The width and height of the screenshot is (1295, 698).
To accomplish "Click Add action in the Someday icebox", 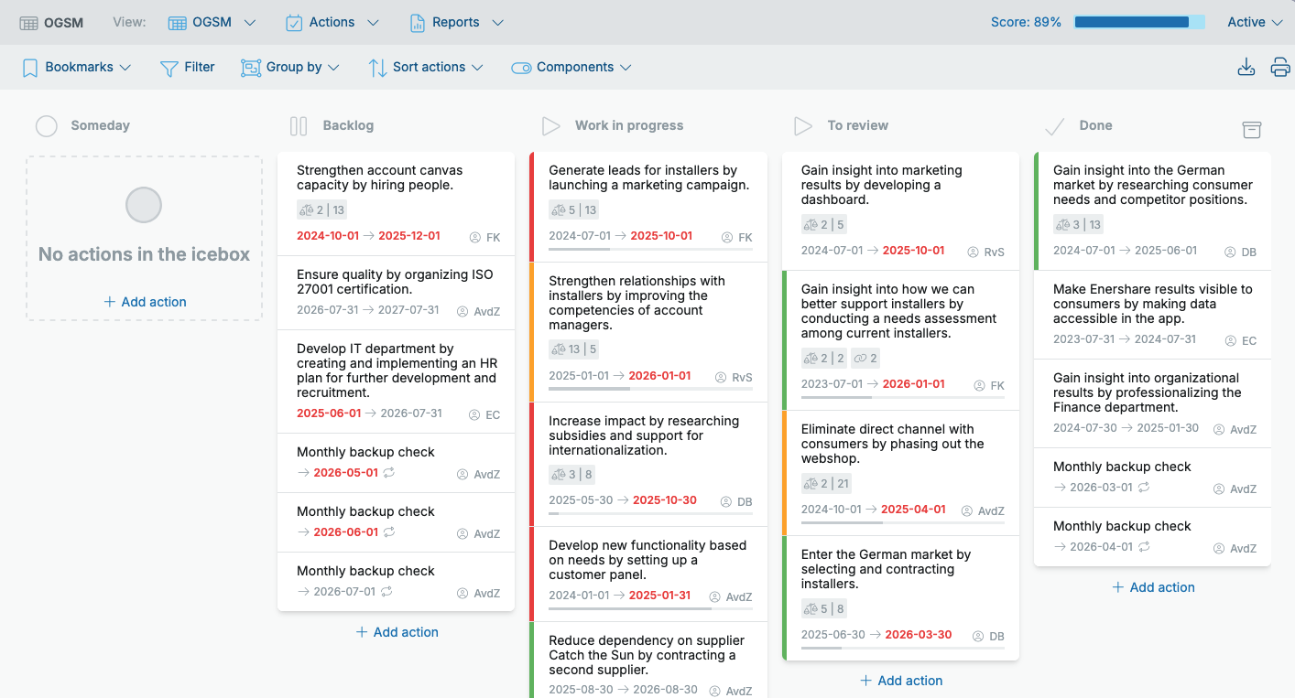I will [x=145, y=302].
